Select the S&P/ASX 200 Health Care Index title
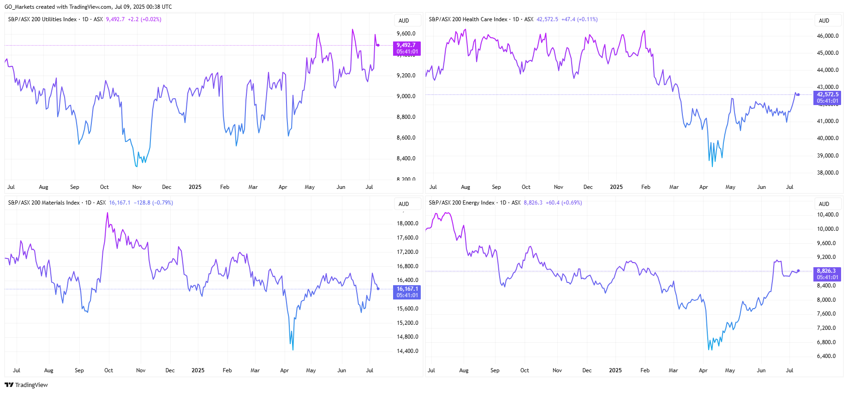 click(x=468, y=19)
